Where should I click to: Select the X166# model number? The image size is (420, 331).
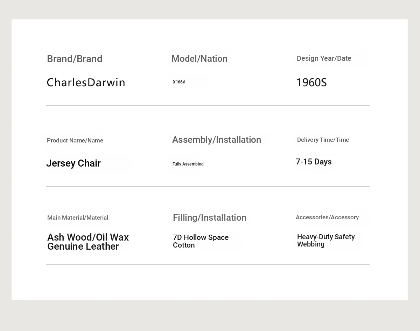[x=179, y=82]
